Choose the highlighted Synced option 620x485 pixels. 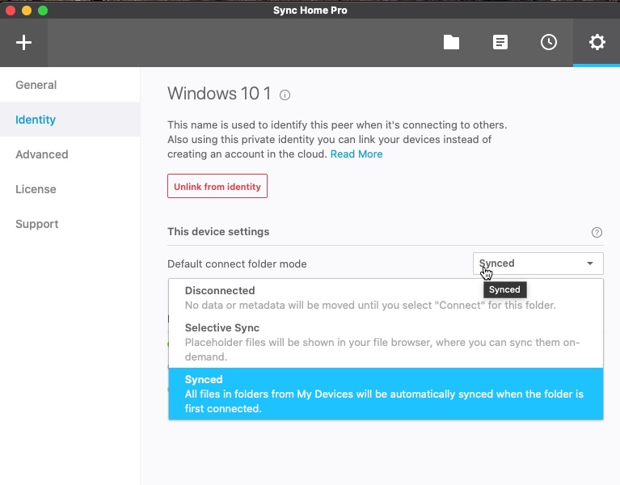pyautogui.click(x=386, y=394)
